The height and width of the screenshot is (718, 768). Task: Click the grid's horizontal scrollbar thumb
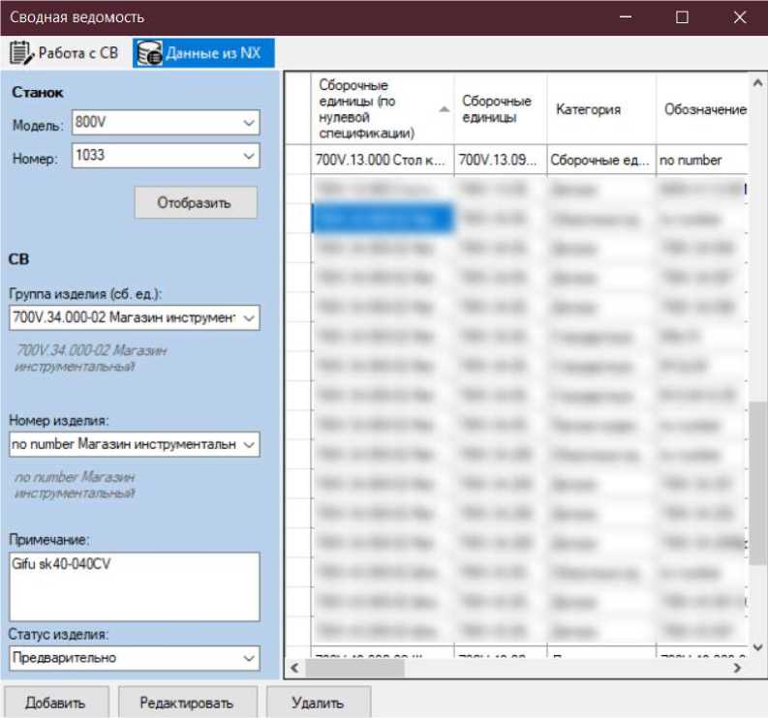tap(354, 668)
